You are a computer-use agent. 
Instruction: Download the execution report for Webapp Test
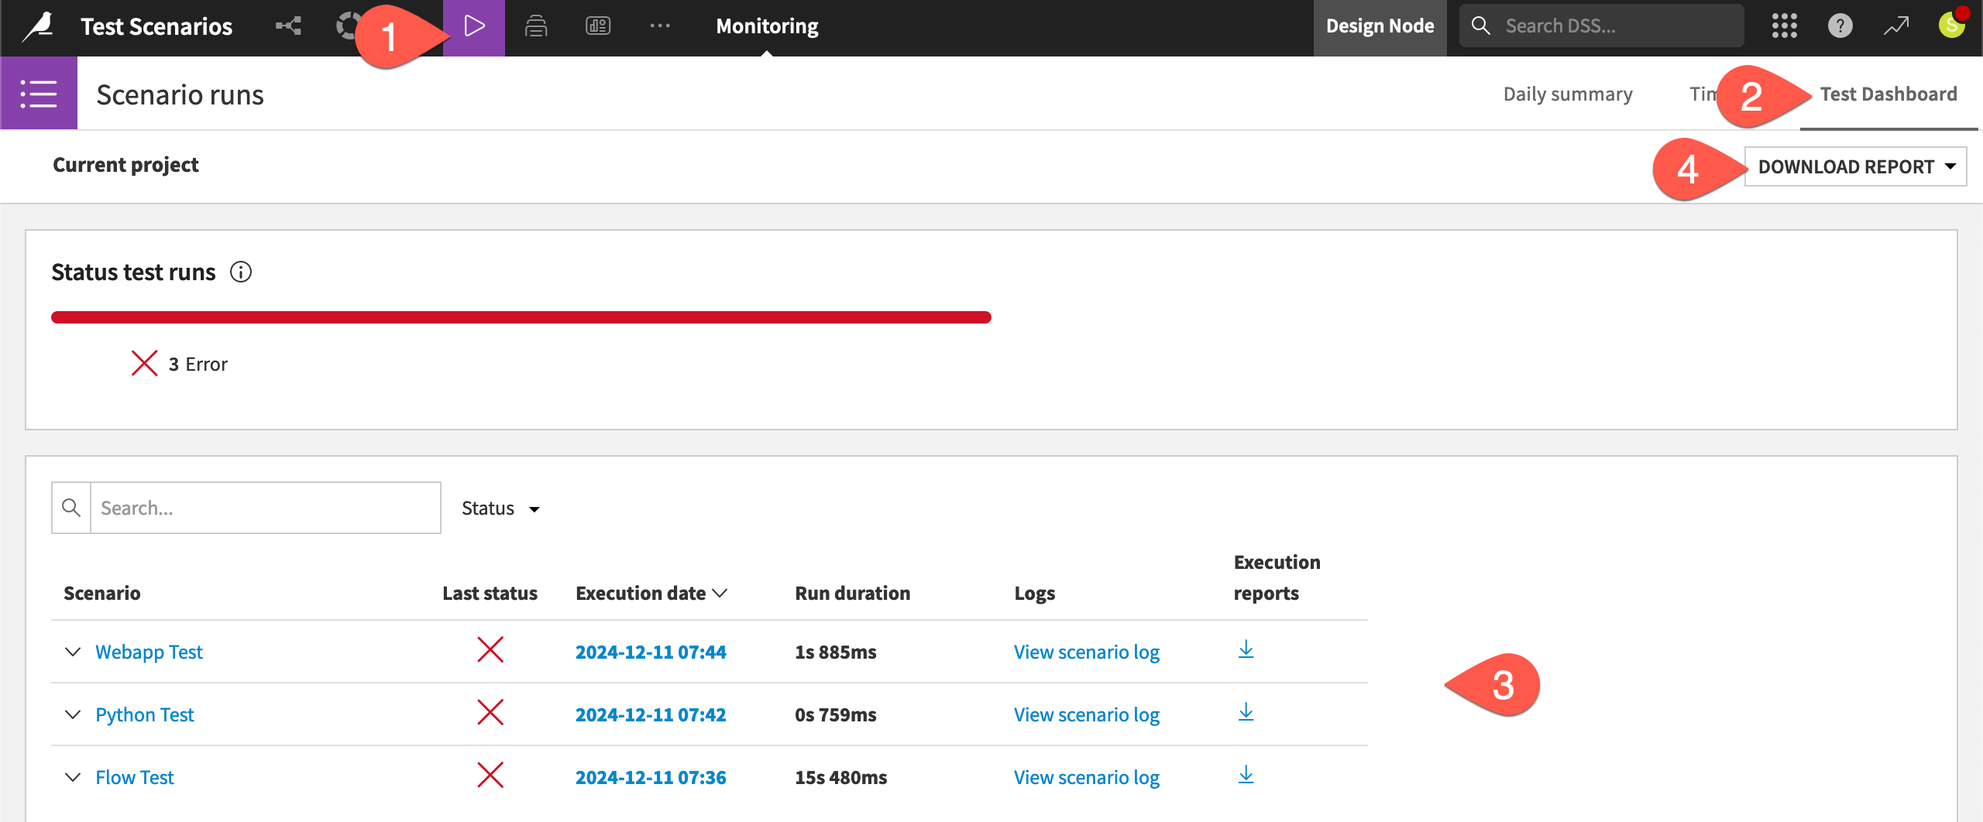point(1246,651)
